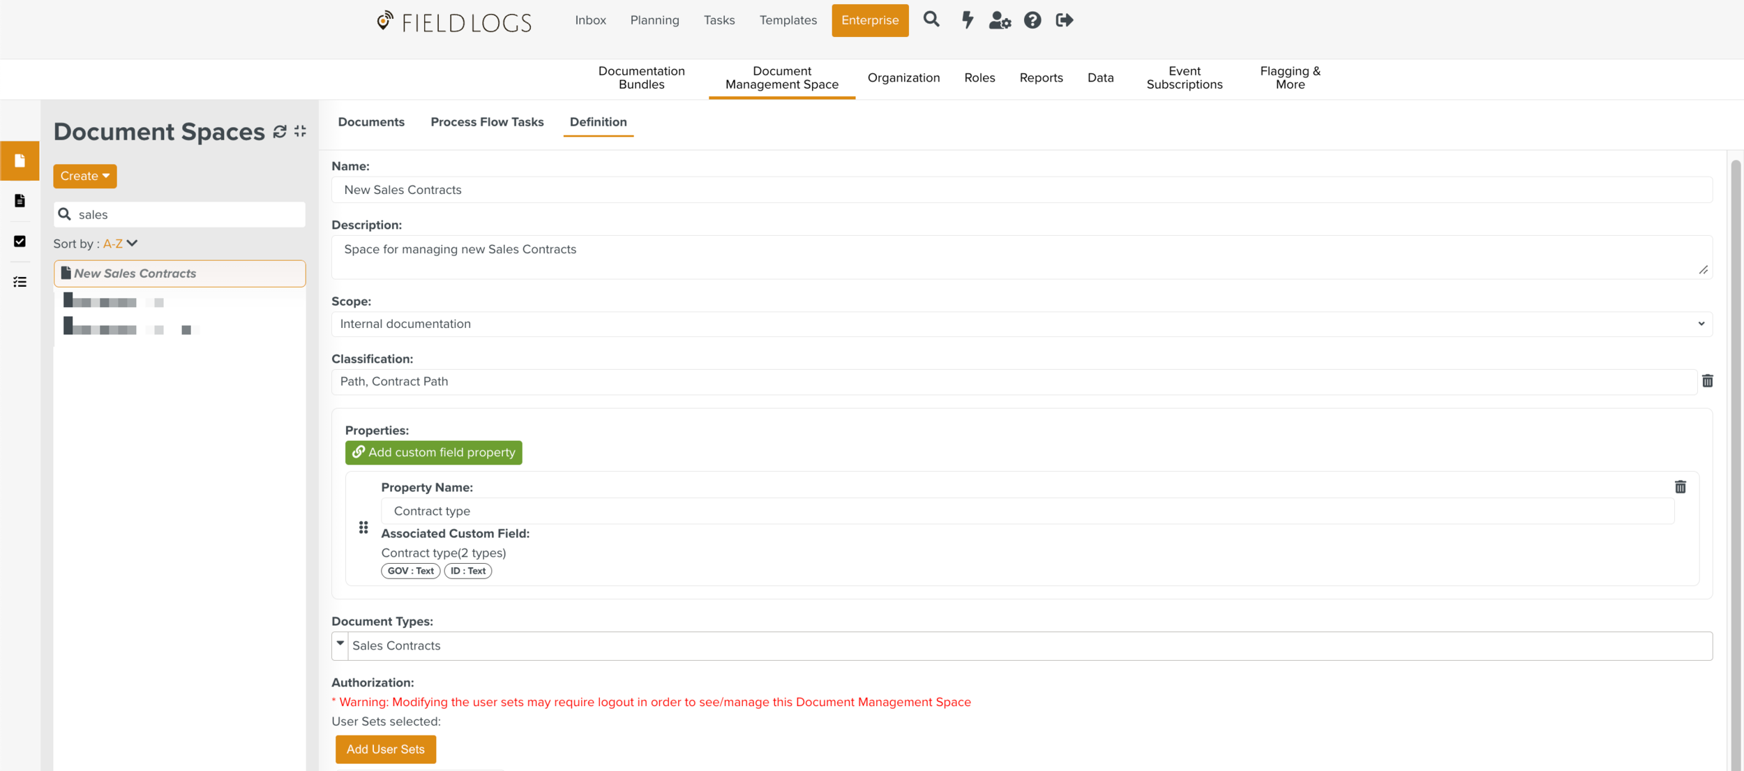1744x771 pixels.
Task: Expand the Document Types dropdown arrow
Action: pos(340,644)
